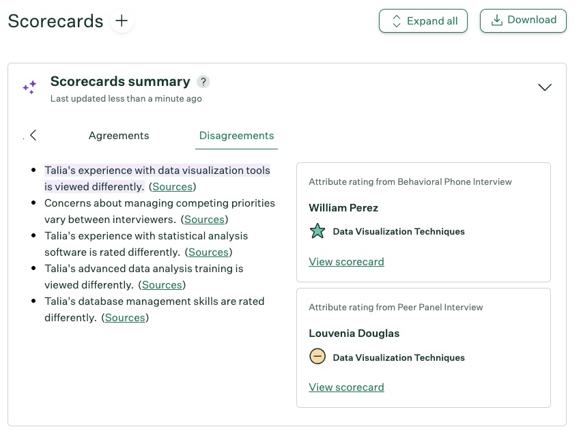Screen dimensions: 581x444
Task: Open Sources for competing priorities concerns
Action: tap(204, 220)
